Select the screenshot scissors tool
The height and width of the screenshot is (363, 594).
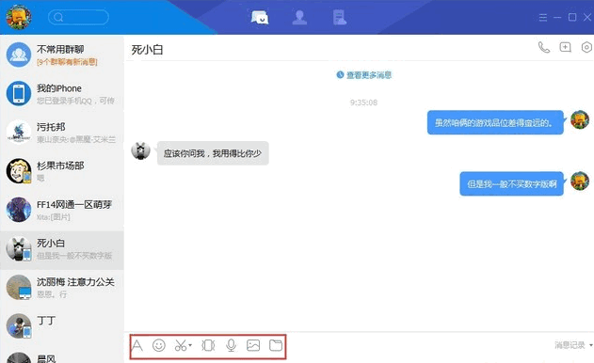pos(181,345)
